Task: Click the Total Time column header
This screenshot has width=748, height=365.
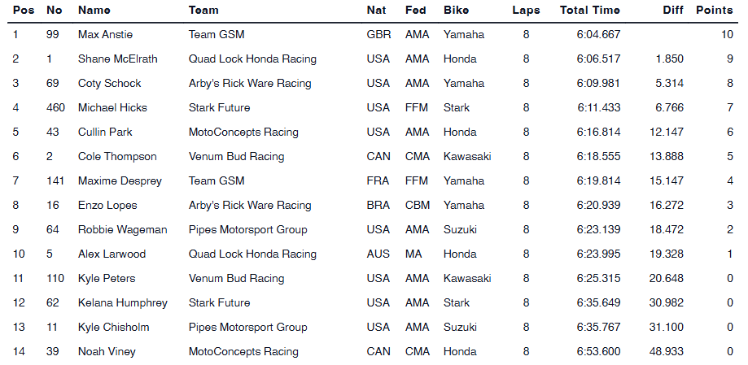Action: pos(589,11)
